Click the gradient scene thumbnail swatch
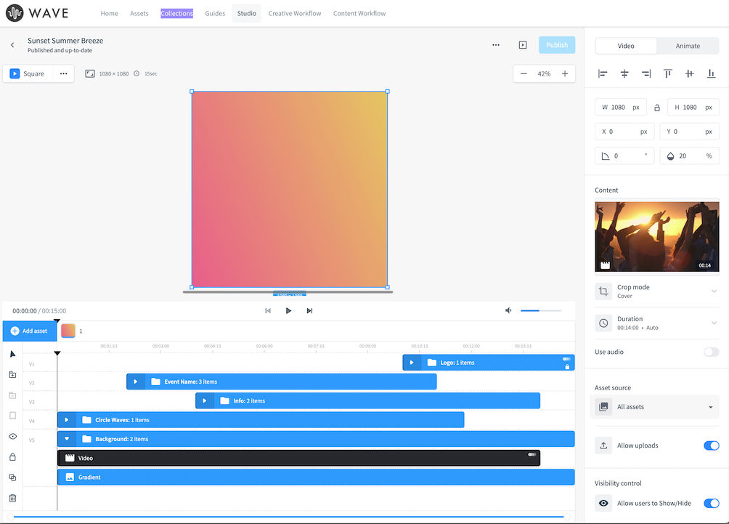 coord(68,331)
